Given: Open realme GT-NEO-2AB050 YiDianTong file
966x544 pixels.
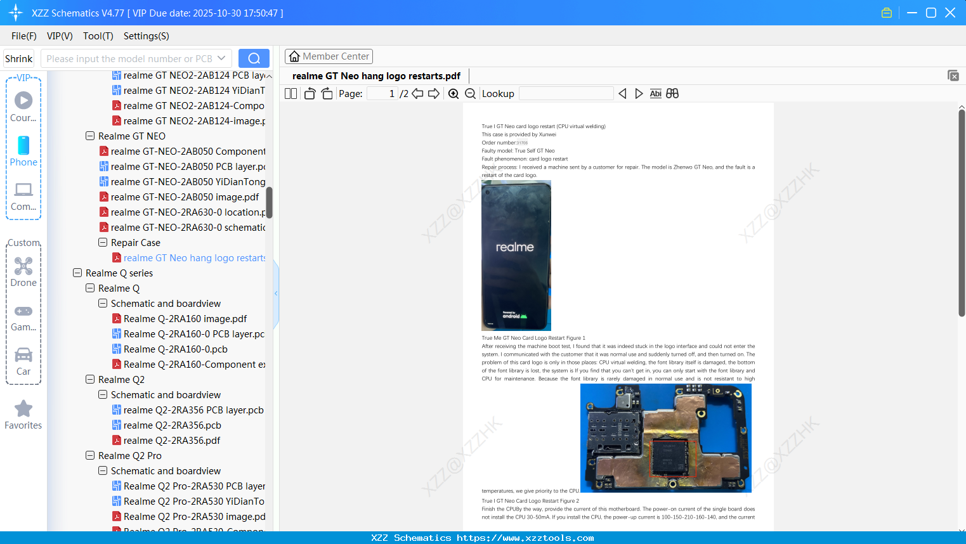Looking at the screenshot, I should coord(188,182).
